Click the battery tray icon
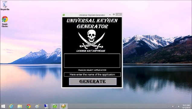The height and width of the screenshot is (109, 192). pos(173,106)
